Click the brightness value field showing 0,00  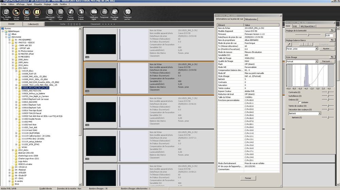329,35
